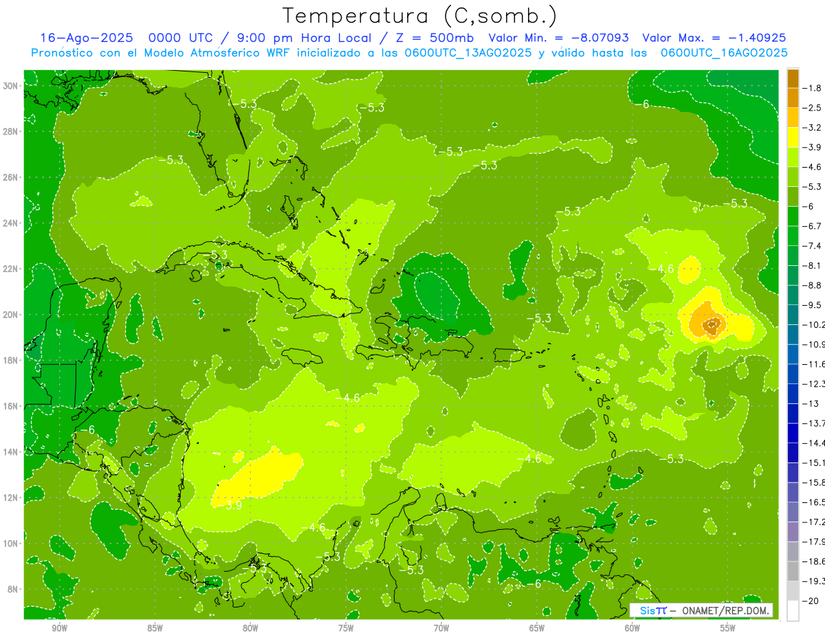Click the '-14.4' legend value

[813, 443]
